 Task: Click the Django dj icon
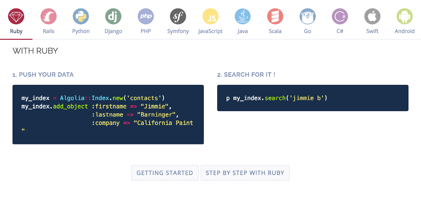[113, 17]
